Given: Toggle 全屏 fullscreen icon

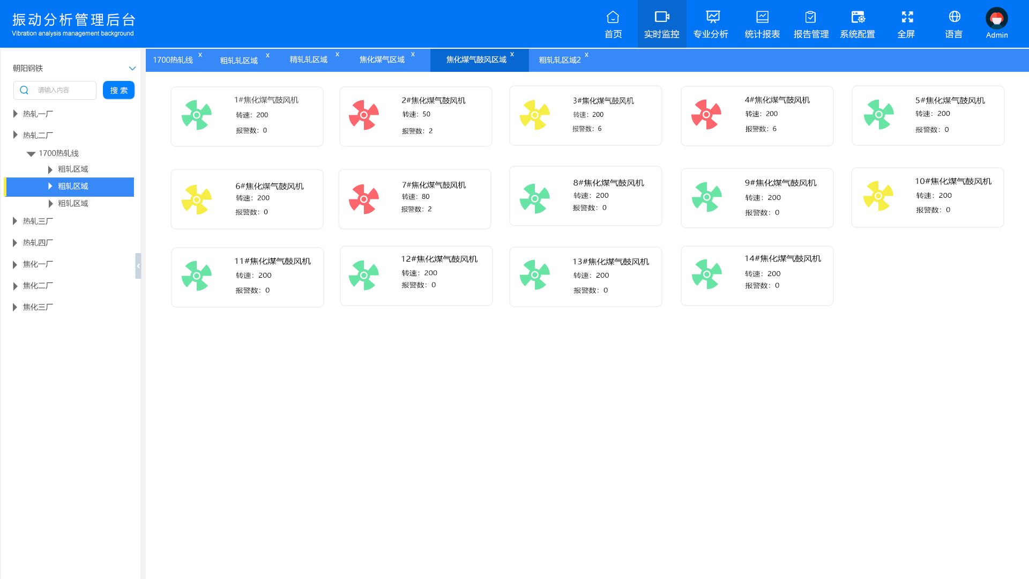Looking at the screenshot, I should pos(907,17).
